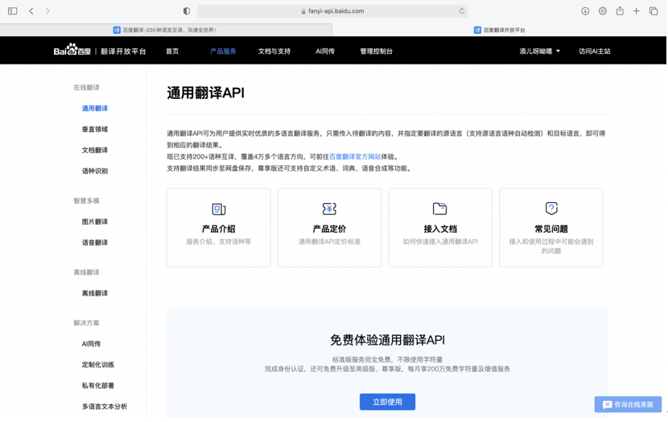This screenshot has height=422, width=668.
Task: Click the chat bubble icon in 咨询在线客服
Action: (x=607, y=404)
